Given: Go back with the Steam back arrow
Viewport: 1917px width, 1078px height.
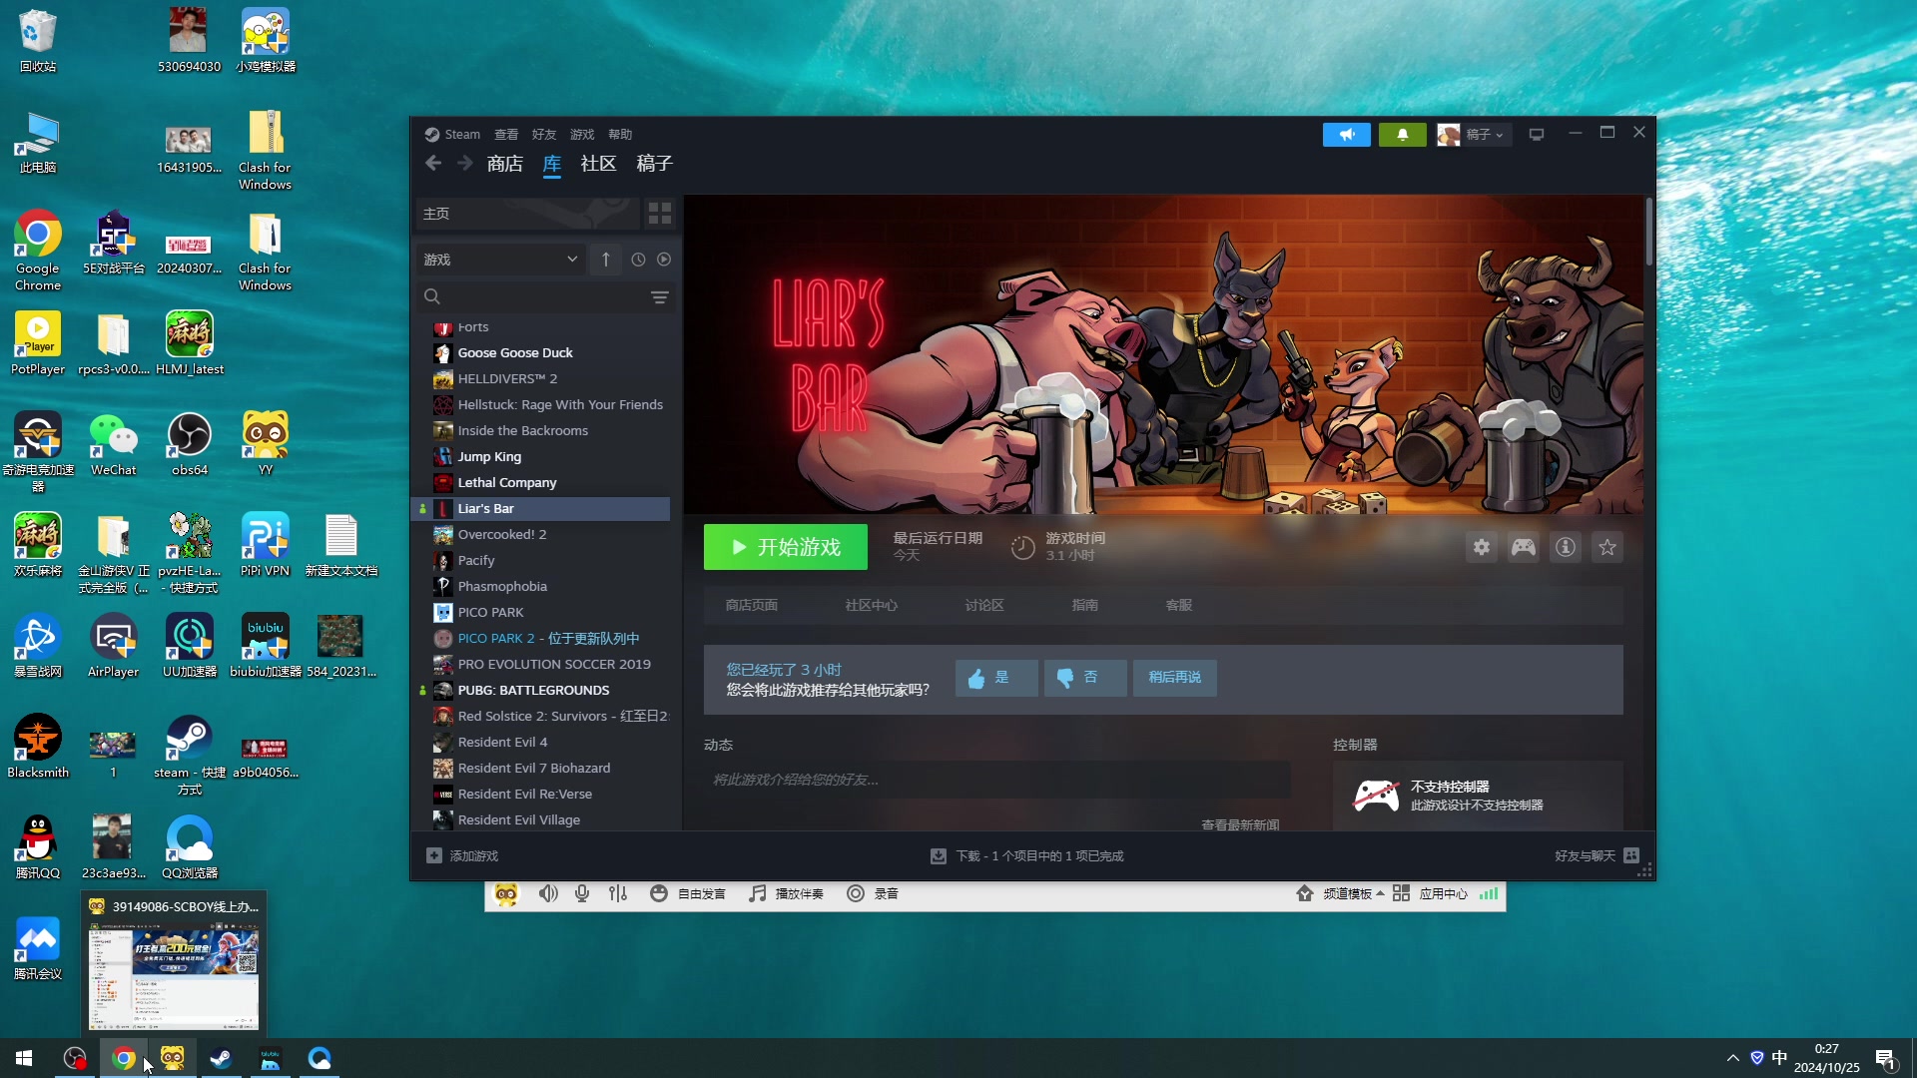Looking at the screenshot, I should point(432,164).
